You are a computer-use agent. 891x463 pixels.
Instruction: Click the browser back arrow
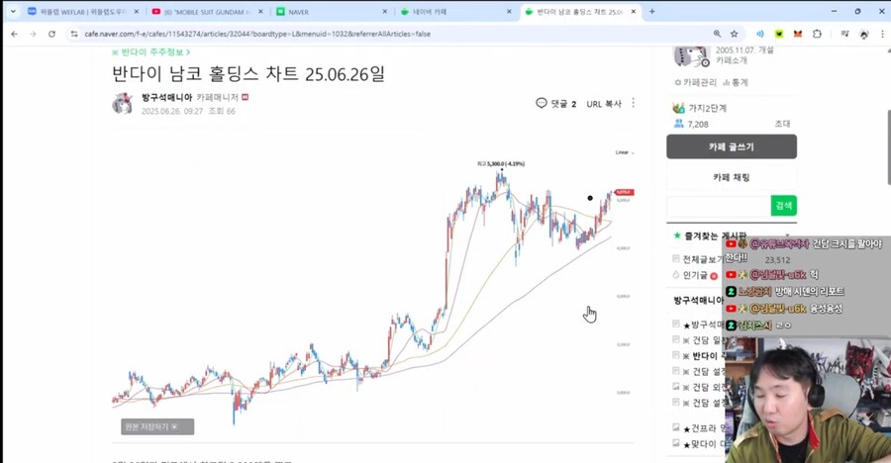tap(14, 34)
